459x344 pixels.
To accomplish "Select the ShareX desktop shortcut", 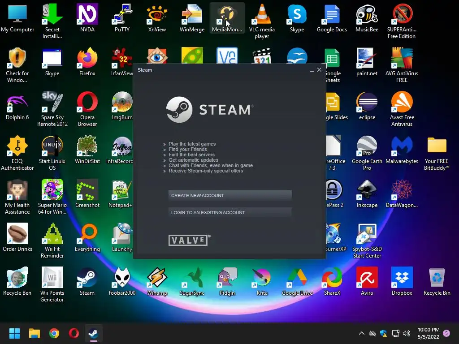I will (332, 281).
